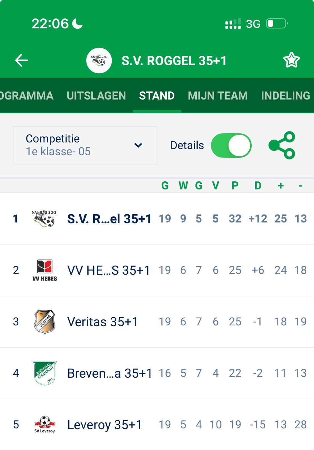This screenshot has height=450, width=314.
Task: Go to the Indeling tab
Action: [285, 96]
